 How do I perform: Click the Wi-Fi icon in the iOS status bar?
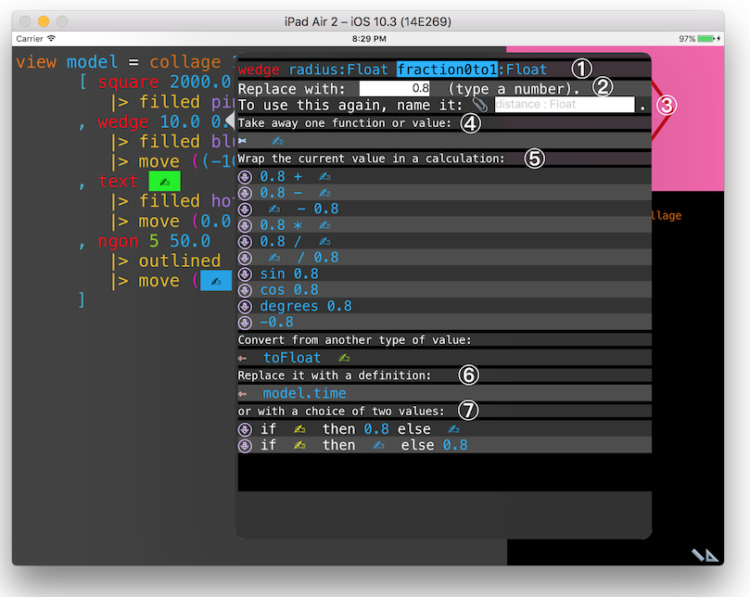pos(51,39)
